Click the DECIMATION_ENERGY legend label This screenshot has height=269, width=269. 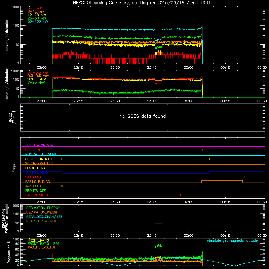(x=43, y=208)
